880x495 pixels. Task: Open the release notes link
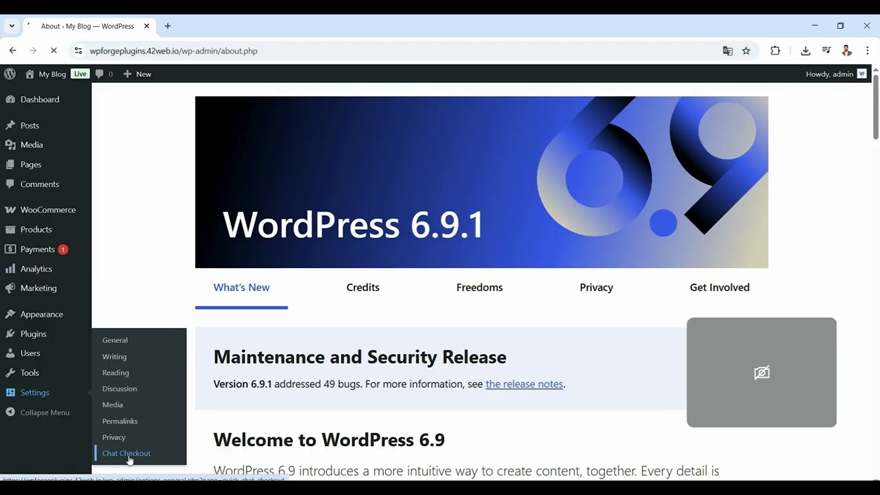[x=525, y=384]
